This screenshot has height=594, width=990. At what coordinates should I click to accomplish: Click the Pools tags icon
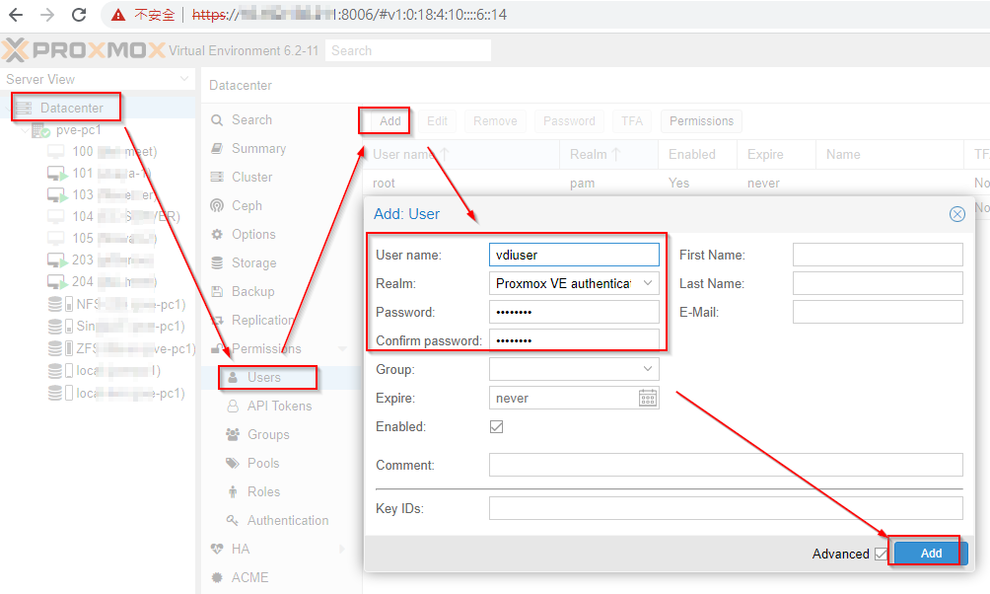pos(233,463)
